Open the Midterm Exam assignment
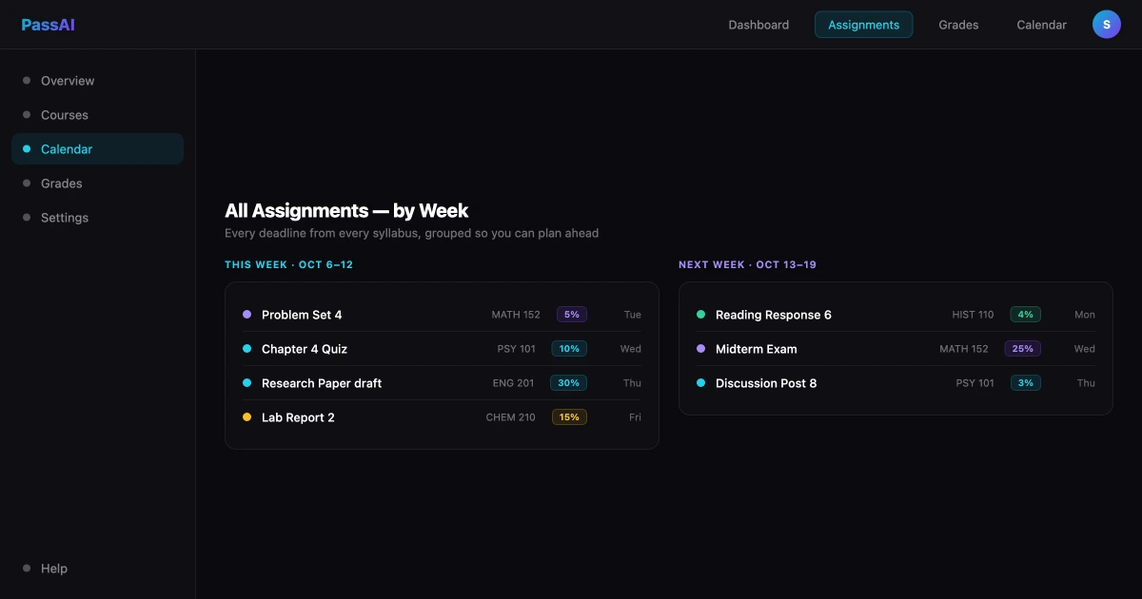Screen dimensions: 1142x599 click(896, 349)
